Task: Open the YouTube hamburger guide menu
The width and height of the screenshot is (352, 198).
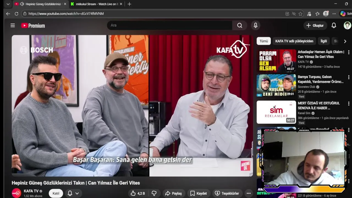Action: click(x=13, y=26)
